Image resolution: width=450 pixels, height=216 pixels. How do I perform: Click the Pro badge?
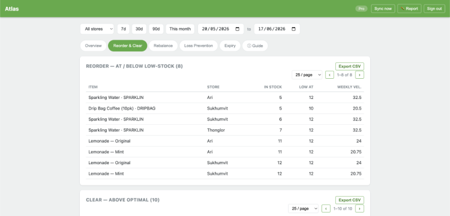pos(361,8)
